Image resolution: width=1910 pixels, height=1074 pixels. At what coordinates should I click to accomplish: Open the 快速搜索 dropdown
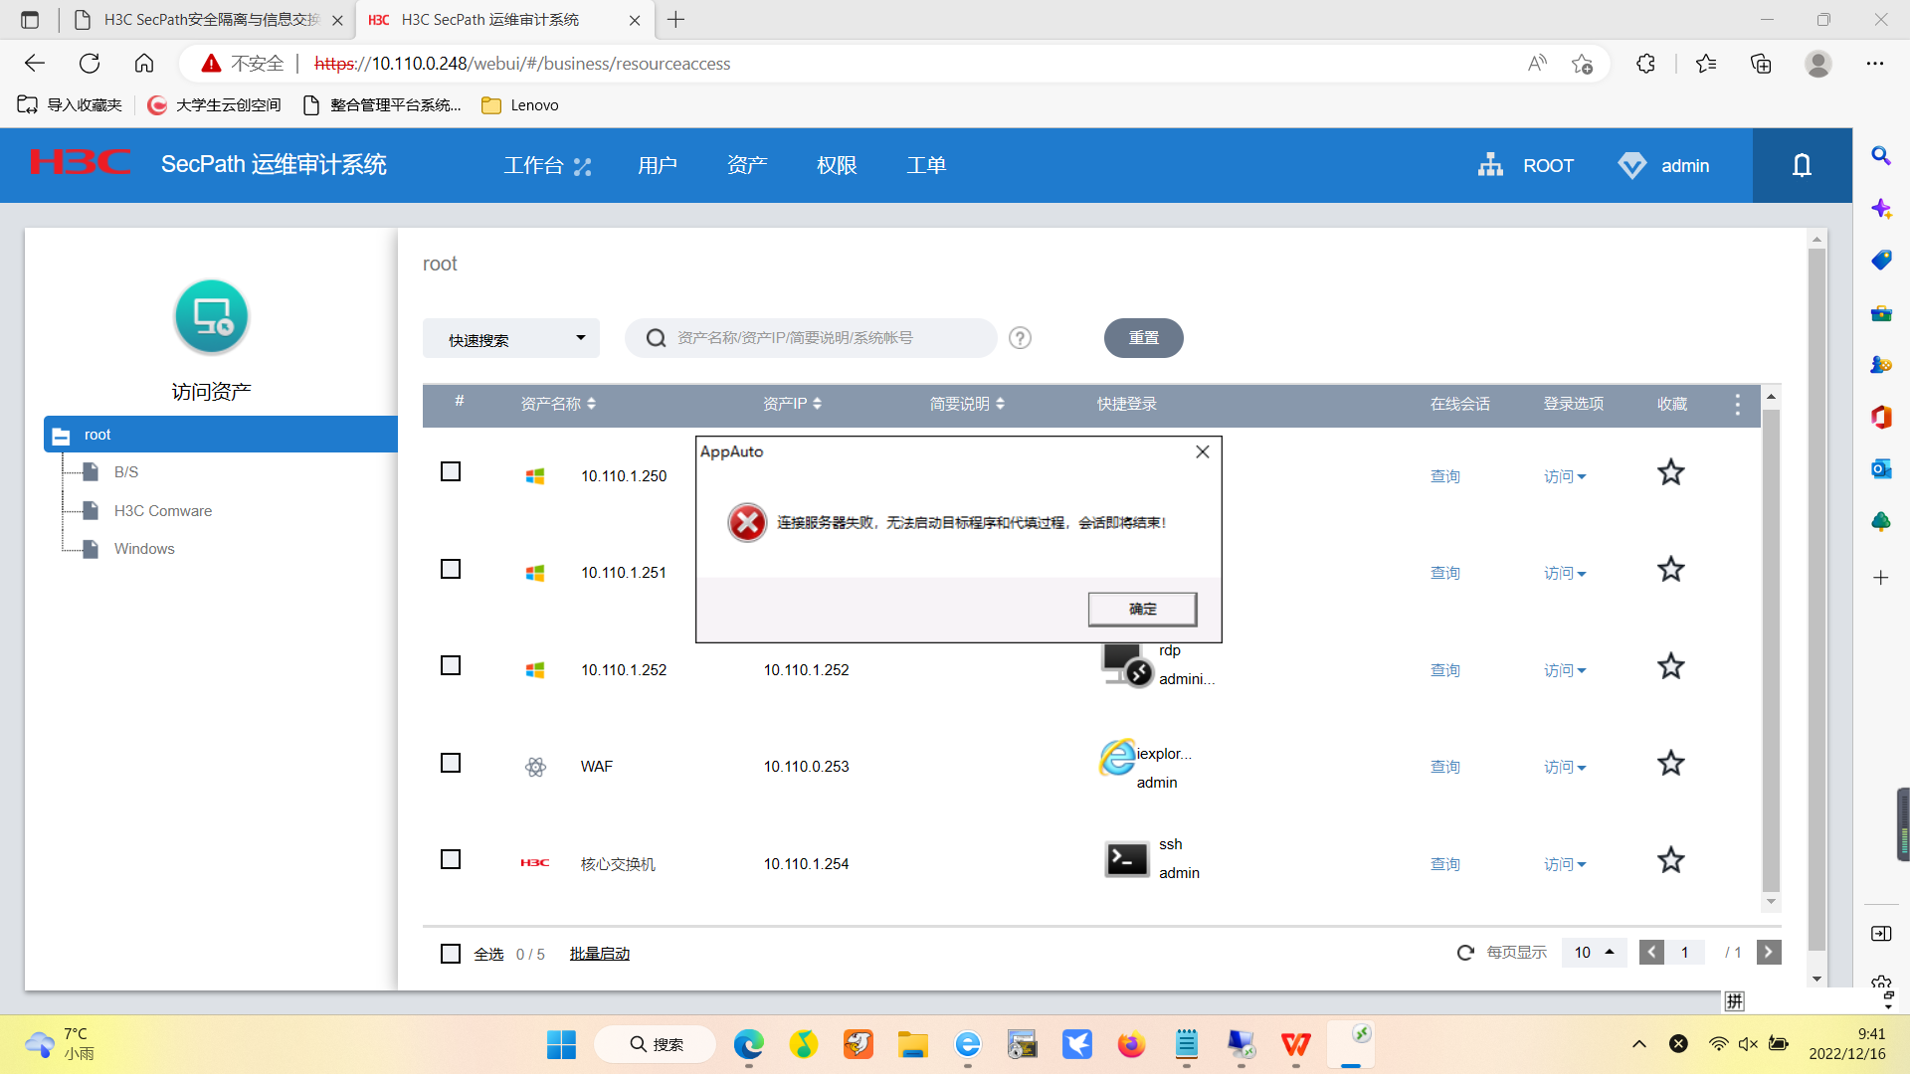[510, 339]
